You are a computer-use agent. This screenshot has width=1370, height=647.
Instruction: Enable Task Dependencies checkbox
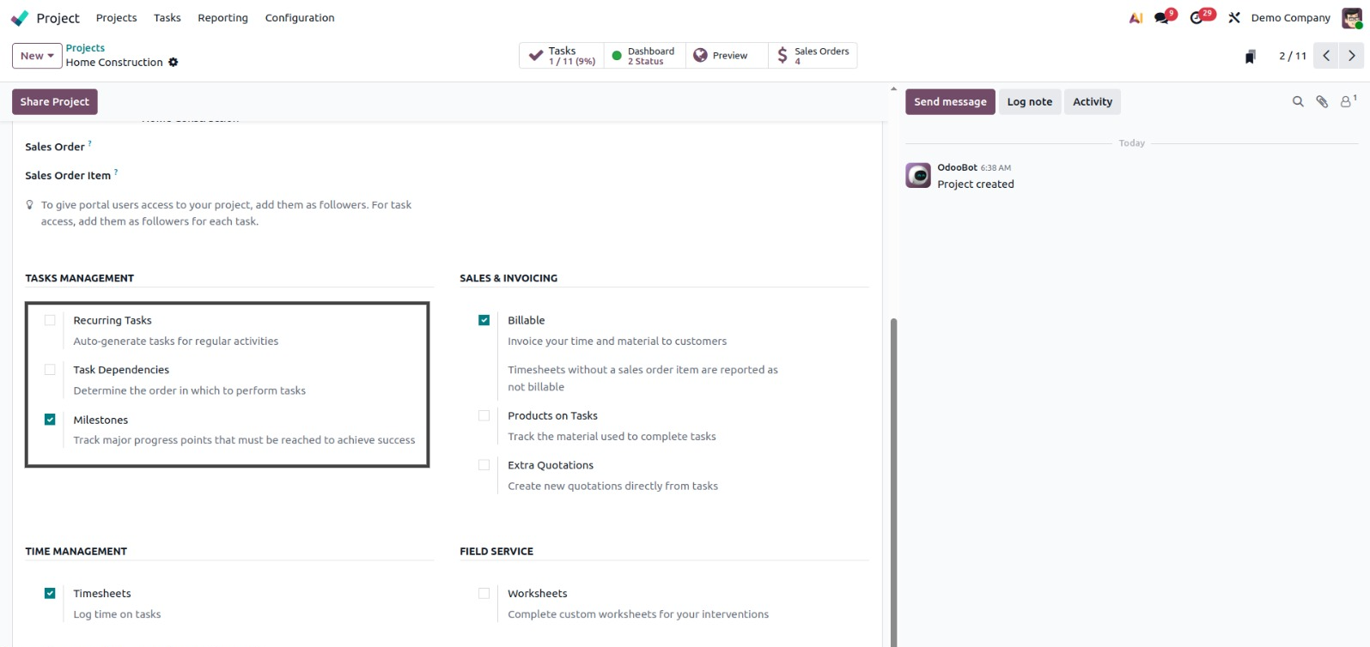coord(50,370)
